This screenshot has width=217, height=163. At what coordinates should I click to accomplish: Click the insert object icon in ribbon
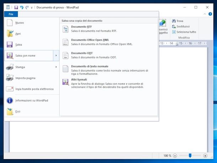click(x=163, y=22)
